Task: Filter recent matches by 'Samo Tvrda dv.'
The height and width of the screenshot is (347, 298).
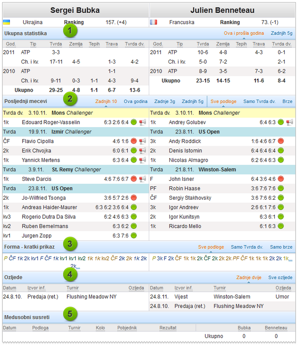Action: coord(259,101)
